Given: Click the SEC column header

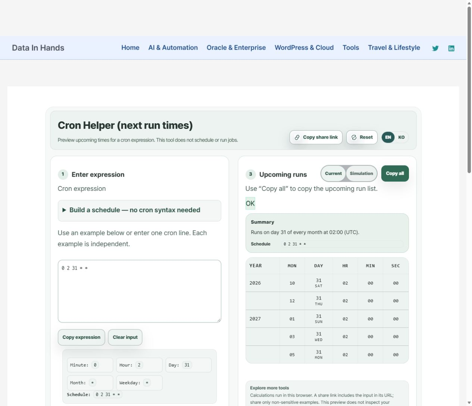Looking at the screenshot, I should (x=396, y=266).
